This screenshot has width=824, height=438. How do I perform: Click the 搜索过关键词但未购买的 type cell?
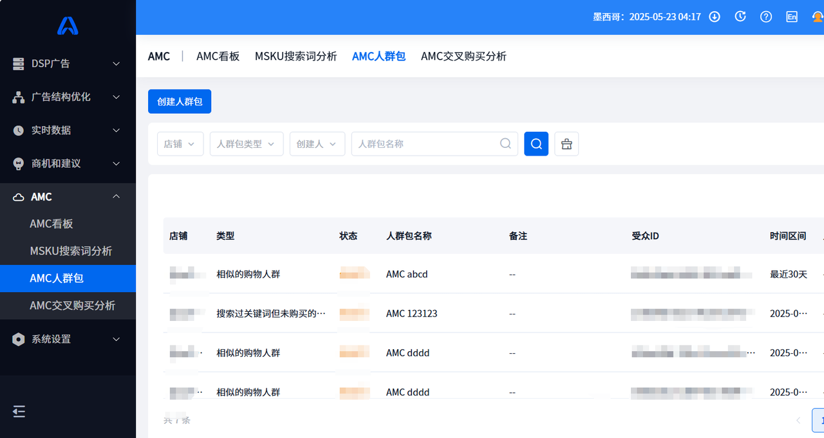click(271, 313)
